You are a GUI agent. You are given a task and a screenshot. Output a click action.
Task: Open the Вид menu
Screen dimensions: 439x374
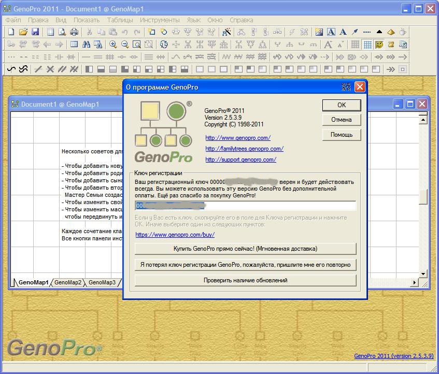61,20
